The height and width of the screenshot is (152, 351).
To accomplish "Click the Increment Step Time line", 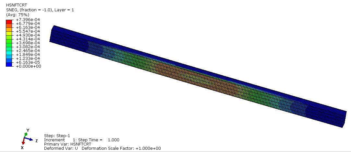I will [x=82, y=140].
